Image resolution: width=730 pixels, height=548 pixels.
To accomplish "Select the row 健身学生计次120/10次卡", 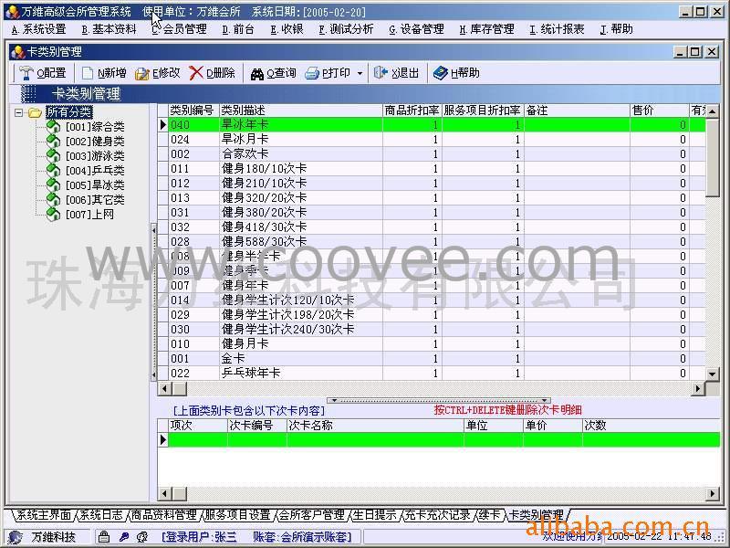I will (x=432, y=300).
